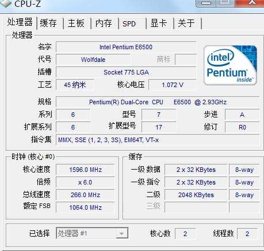Click the 扩展型号 value 17
The width and height of the screenshot is (264, 251).
point(159,127)
